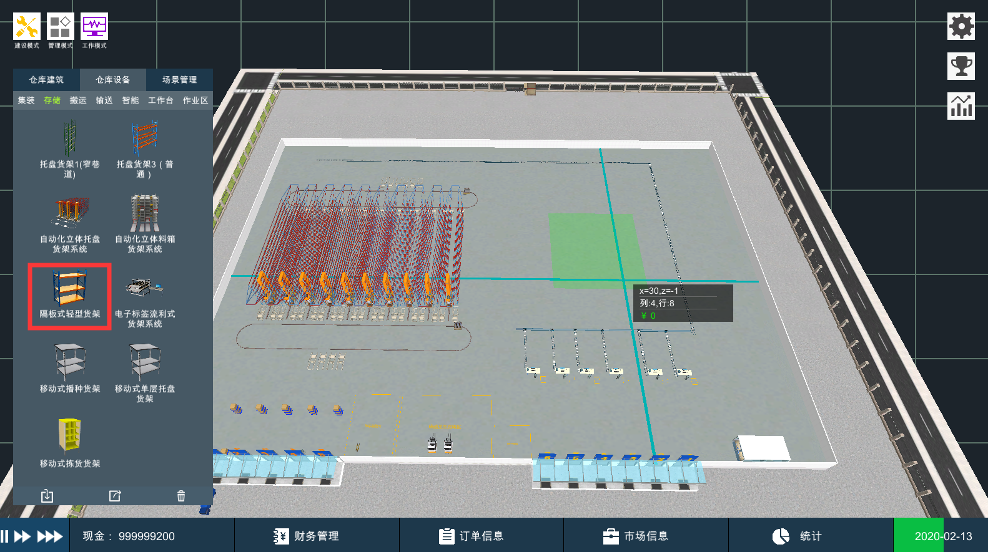Select the 搬运 equipment category
The image size is (988, 552).
click(x=78, y=100)
